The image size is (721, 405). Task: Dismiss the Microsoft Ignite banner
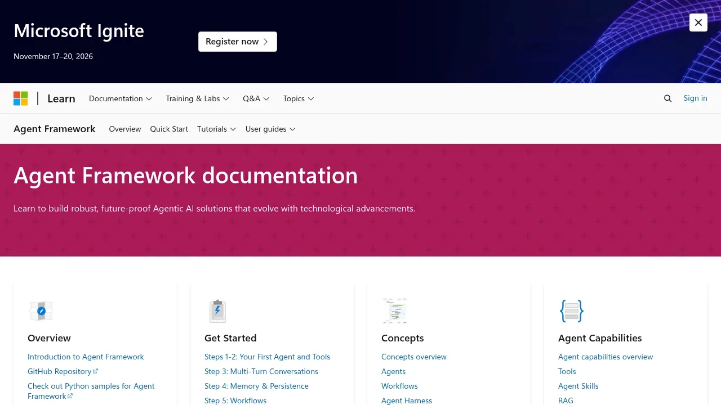tap(698, 22)
